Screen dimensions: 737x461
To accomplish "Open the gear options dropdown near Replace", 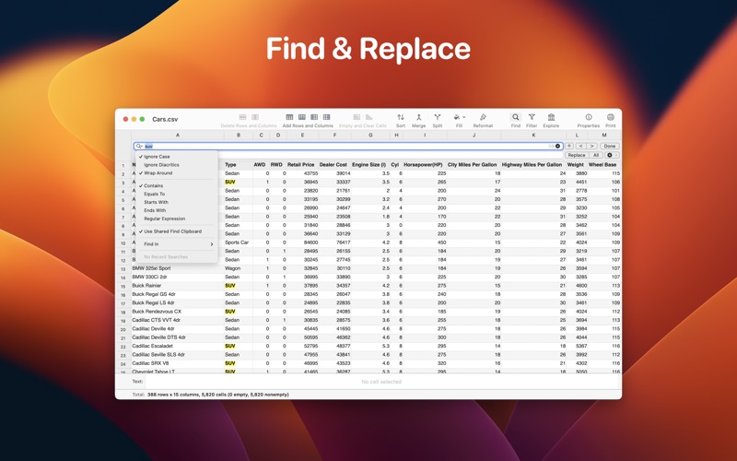I will 612,155.
